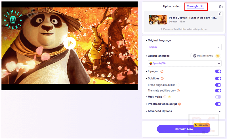Click the Family Picks logo on video

point(13,20)
